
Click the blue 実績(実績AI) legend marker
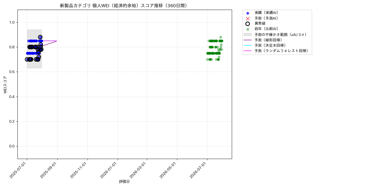248,13
